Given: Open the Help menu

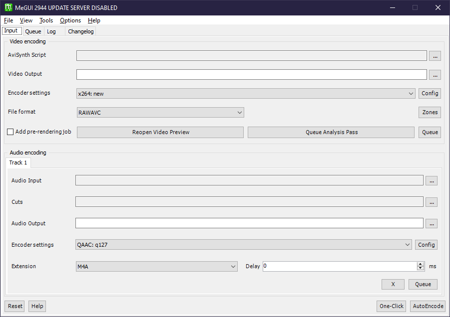Looking at the screenshot, I should pos(94,20).
